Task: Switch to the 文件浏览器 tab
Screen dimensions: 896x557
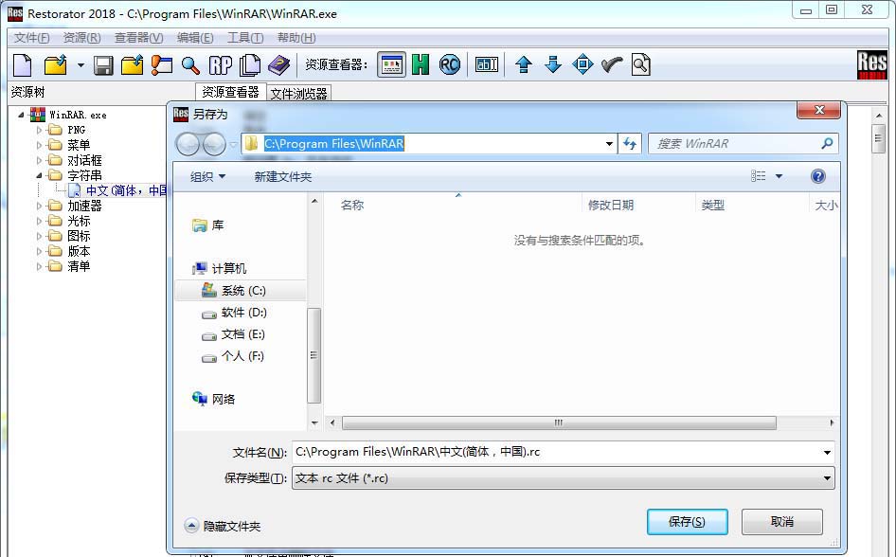Action: (298, 93)
